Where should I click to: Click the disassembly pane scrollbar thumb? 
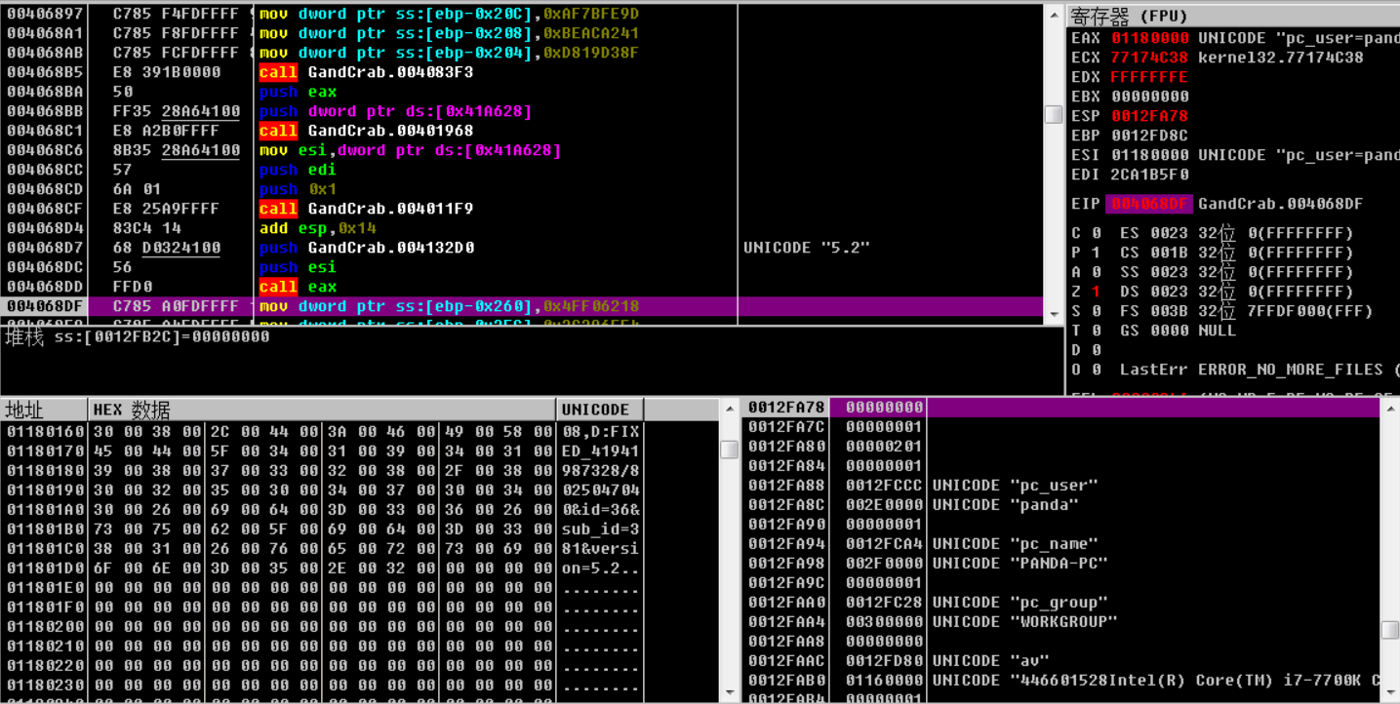click(1053, 114)
